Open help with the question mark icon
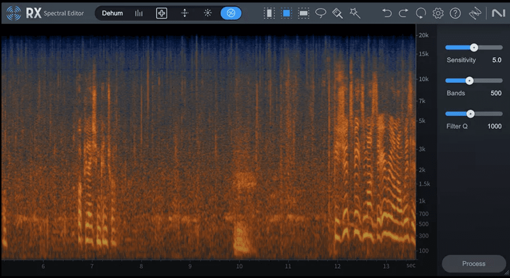 click(455, 13)
